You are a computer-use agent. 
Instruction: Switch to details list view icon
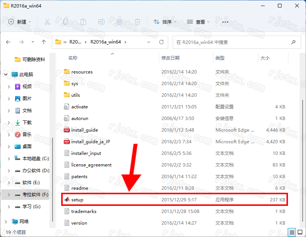[292, 232]
